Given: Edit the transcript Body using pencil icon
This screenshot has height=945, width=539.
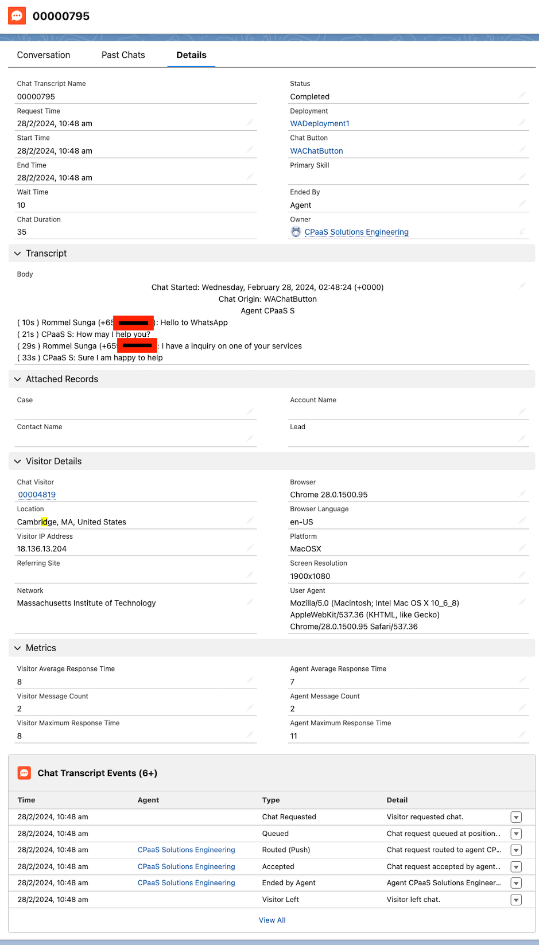Looking at the screenshot, I should [x=522, y=286].
